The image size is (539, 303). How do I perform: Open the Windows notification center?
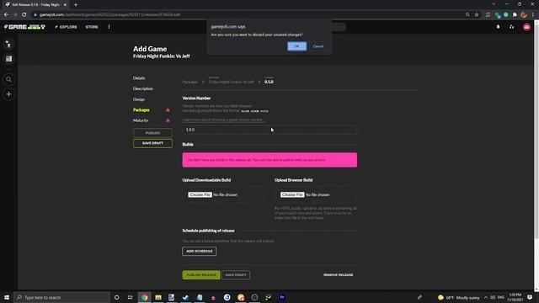tap(530, 297)
